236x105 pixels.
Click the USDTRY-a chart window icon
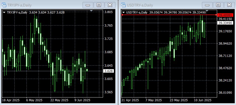click(x=123, y=5)
